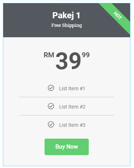Click divider line between List Item #1 and #2
The height and width of the screenshot is (168, 134).
pos(67,97)
